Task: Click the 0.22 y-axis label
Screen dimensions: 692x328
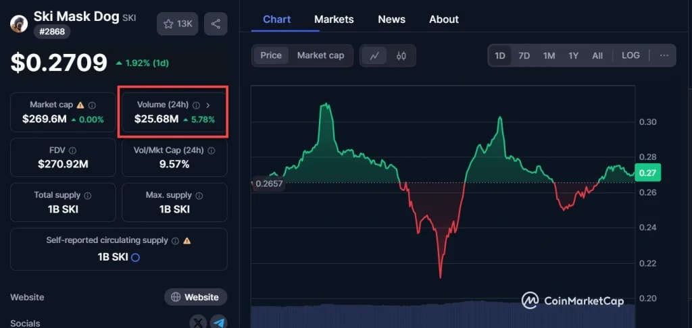Action: [647, 264]
